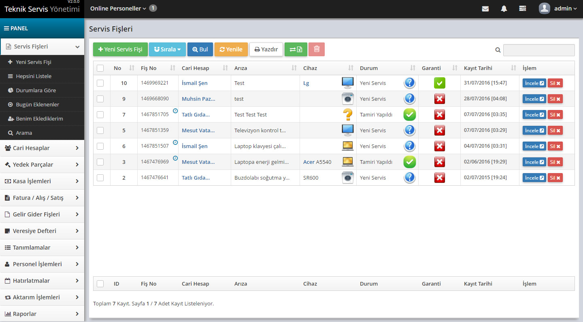Expand the admin user menu
This screenshot has width=583, height=322.
[x=559, y=8]
